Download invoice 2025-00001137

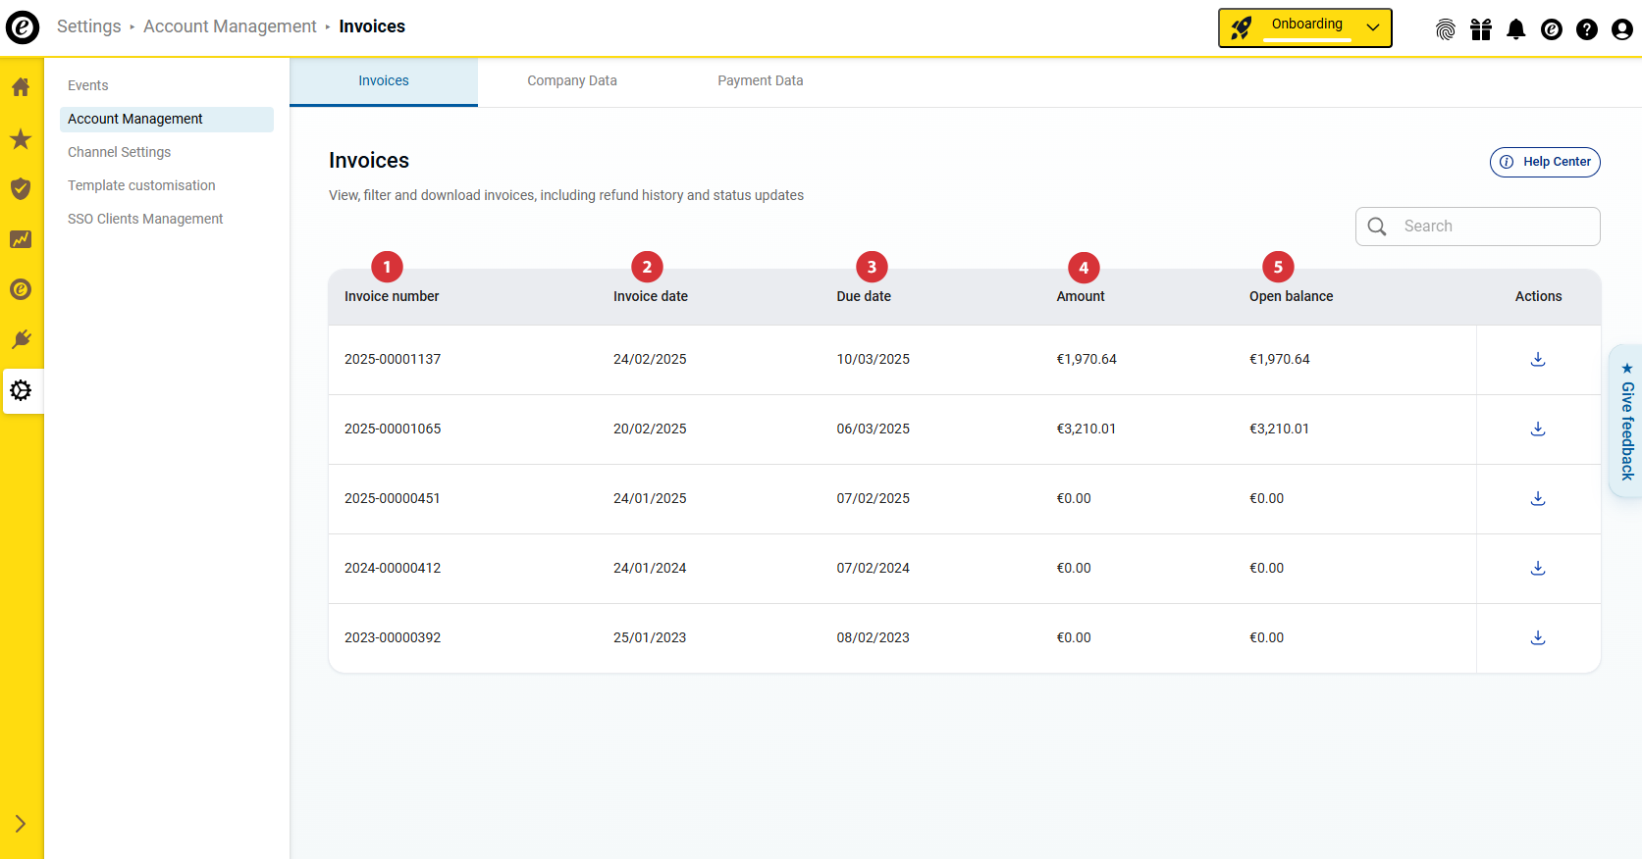coord(1538,359)
